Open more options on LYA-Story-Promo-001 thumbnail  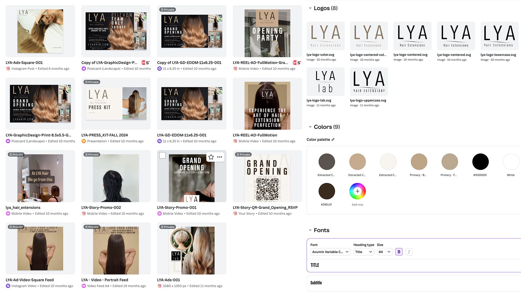tap(220, 157)
